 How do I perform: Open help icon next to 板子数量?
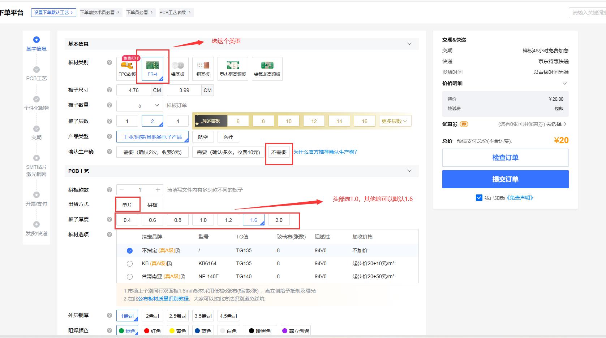(x=109, y=105)
